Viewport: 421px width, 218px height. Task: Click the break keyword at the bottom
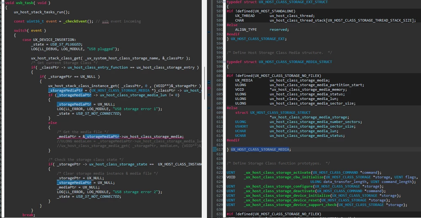[28, 215]
